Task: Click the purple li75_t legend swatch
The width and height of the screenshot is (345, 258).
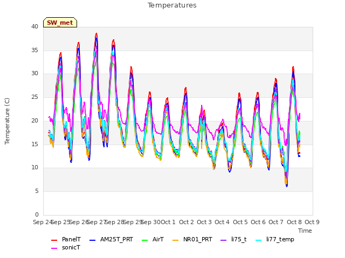Action: click(x=224, y=240)
